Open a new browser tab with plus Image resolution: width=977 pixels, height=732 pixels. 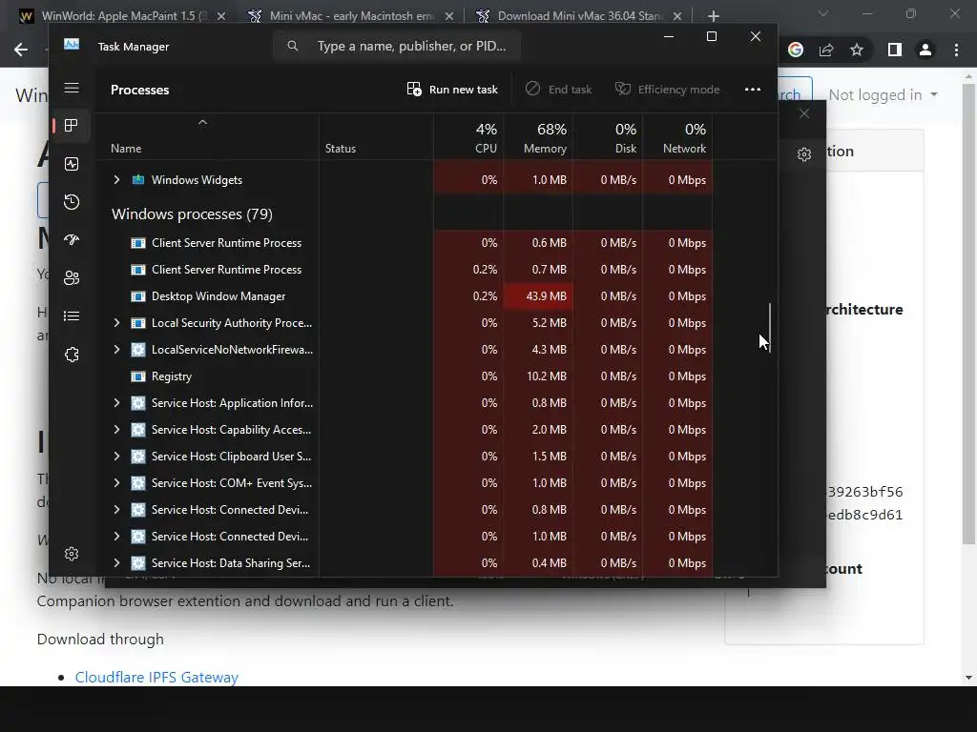714,15
